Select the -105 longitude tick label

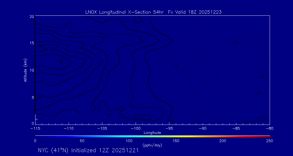pos(102,128)
